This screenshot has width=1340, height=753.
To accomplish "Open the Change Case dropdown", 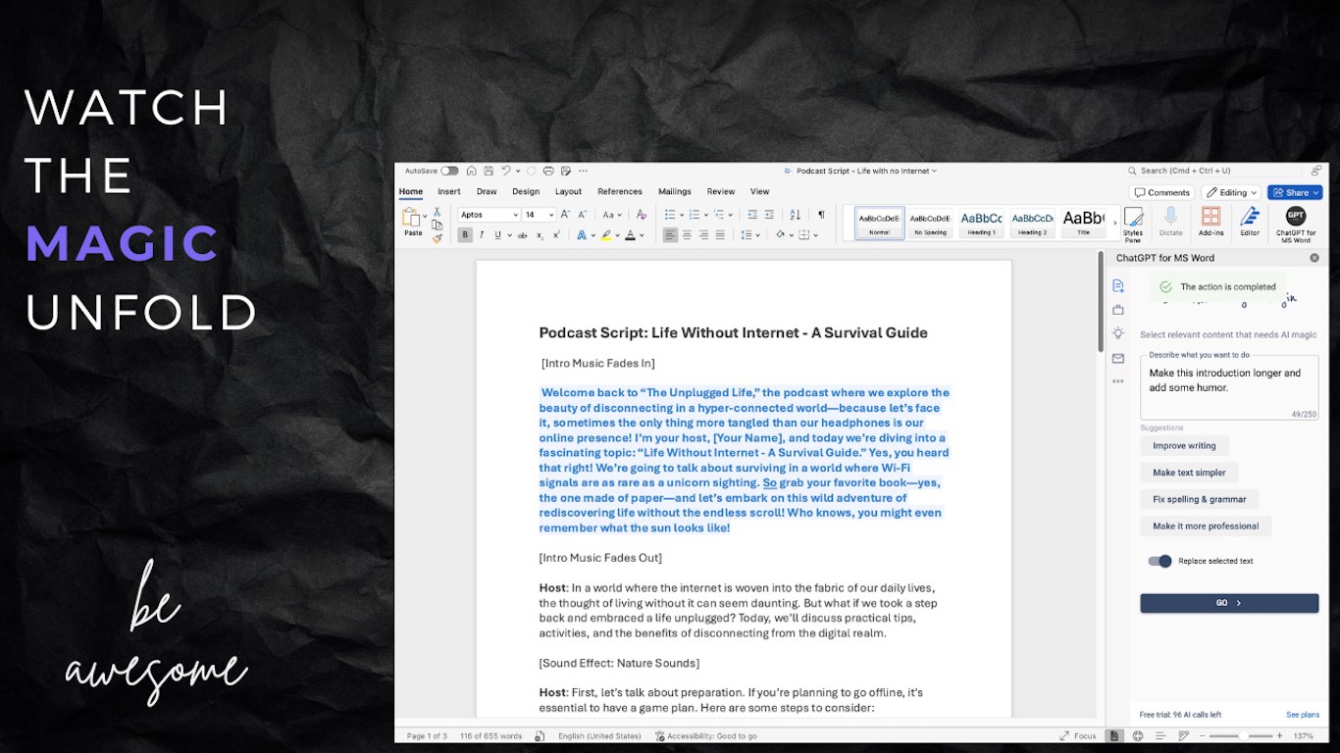I will pyautogui.click(x=612, y=215).
